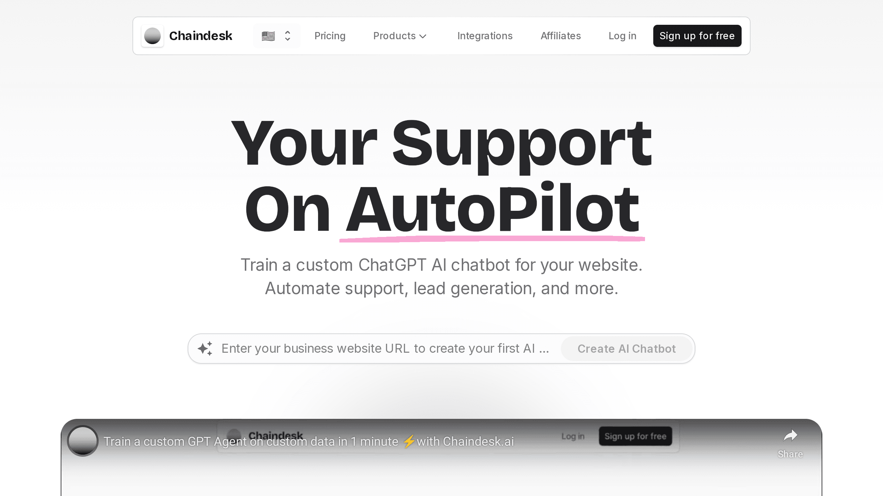The image size is (883, 496).
Task: Click the video Sign up for free button
Action: (x=636, y=436)
